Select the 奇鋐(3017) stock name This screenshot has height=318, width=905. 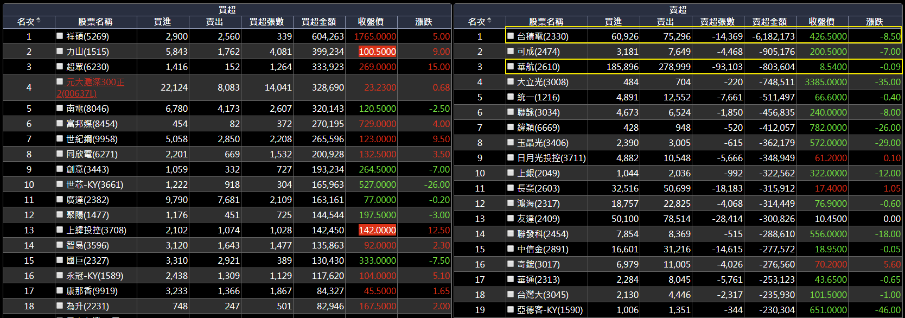tap(538, 264)
